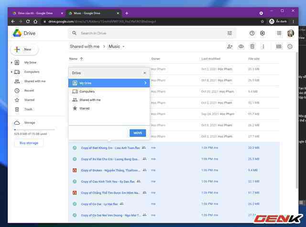Open Trash in the sidebar

coord(28,109)
